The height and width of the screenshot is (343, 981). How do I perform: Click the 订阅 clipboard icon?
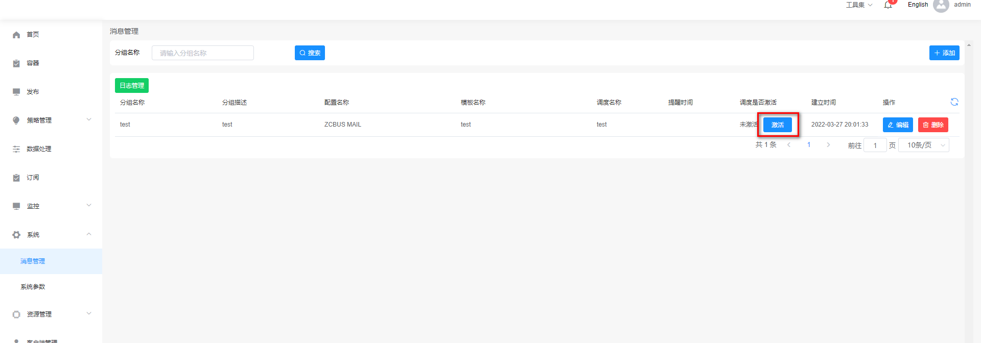tap(16, 178)
